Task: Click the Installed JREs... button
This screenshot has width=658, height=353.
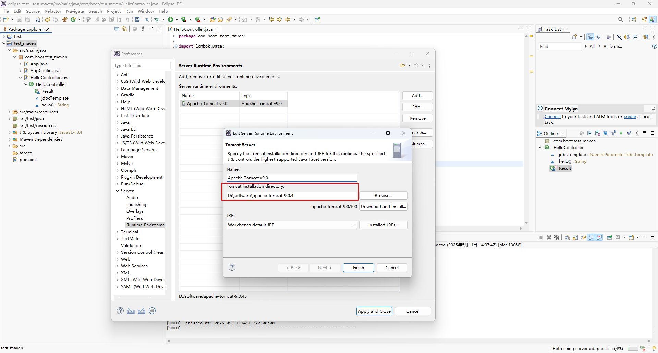Action: coord(383,225)
